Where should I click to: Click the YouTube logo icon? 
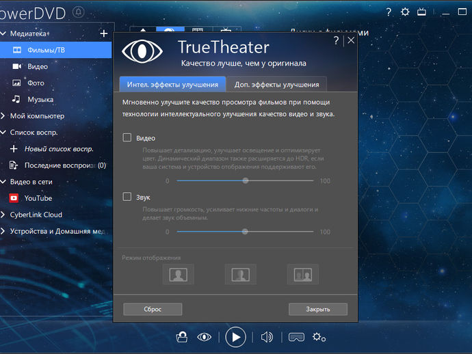coord(14,198)
